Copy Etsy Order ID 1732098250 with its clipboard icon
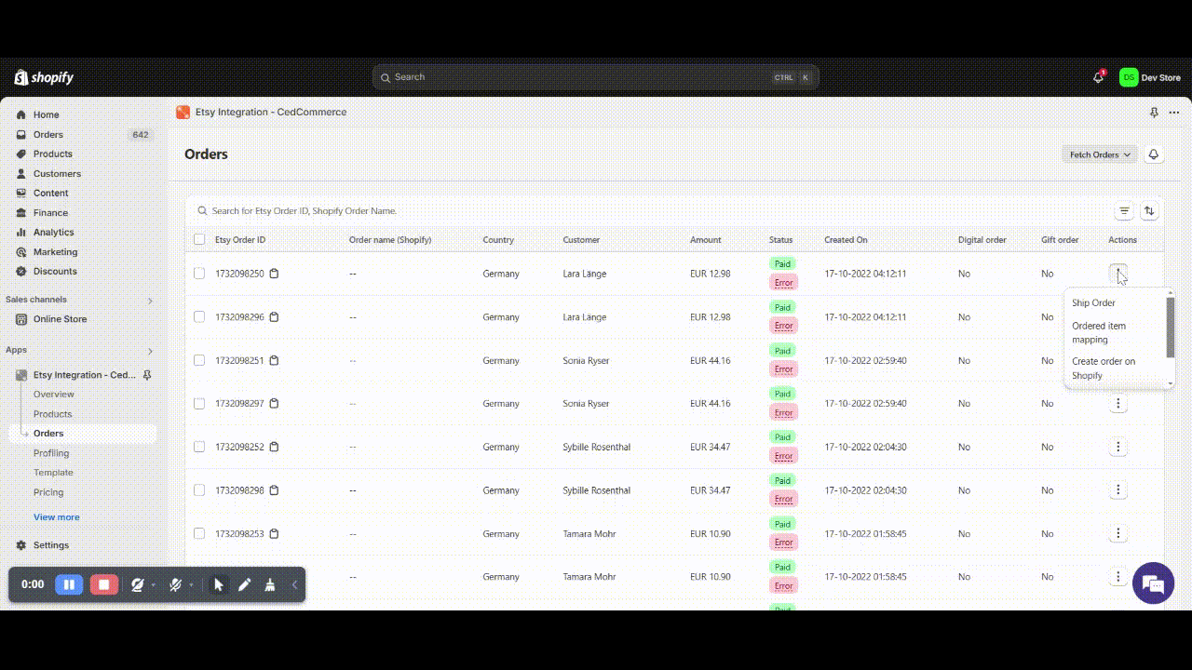 275,274
